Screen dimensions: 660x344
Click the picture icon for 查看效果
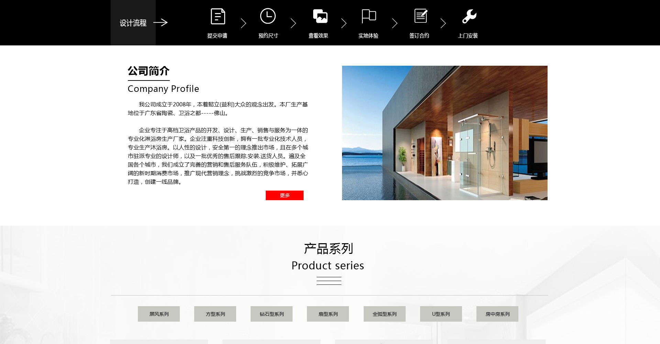click(x=320, y=16)
